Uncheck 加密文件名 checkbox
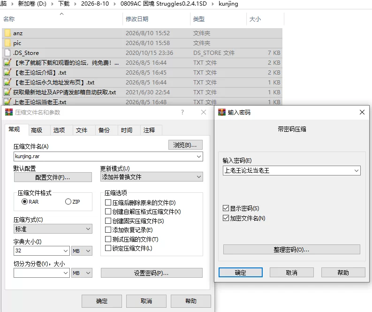The width and height of the screenshot is (372, 312). coord(226,218)
